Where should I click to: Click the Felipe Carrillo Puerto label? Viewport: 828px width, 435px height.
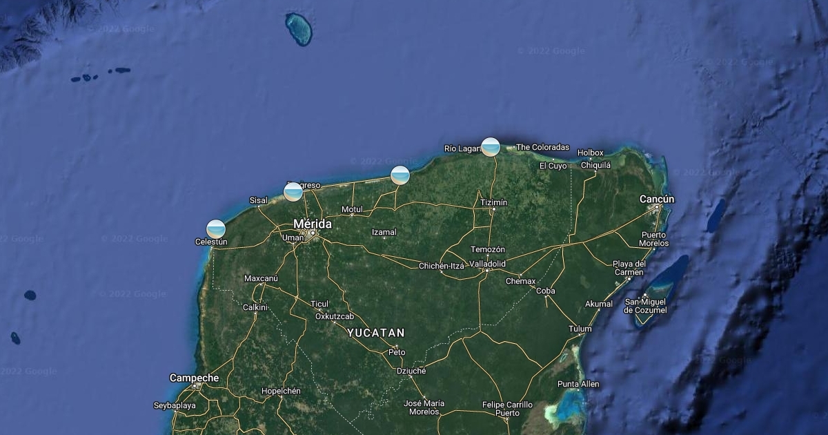507,409
